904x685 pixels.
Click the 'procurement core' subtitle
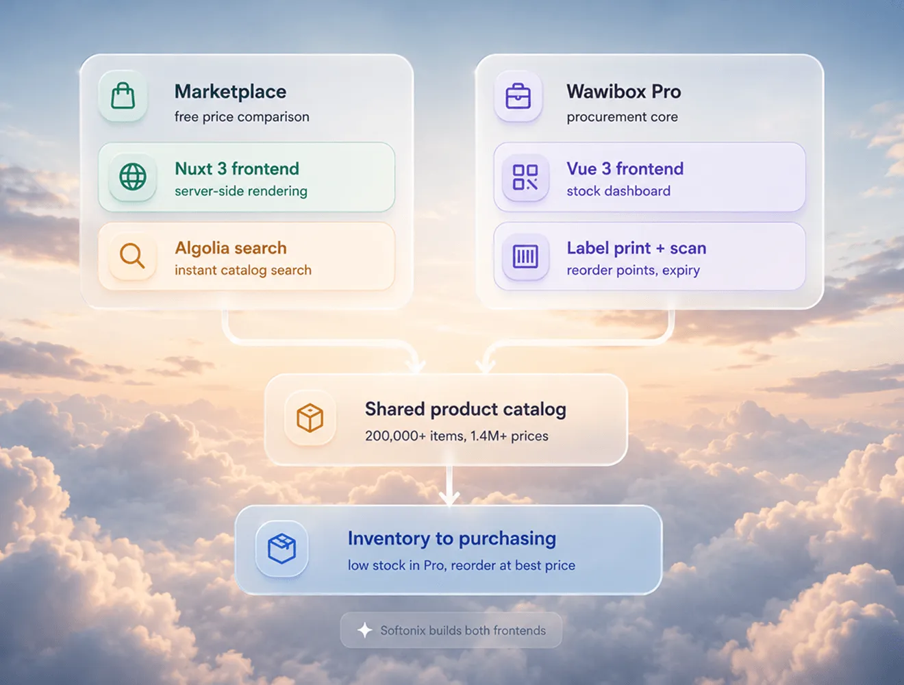622,117
